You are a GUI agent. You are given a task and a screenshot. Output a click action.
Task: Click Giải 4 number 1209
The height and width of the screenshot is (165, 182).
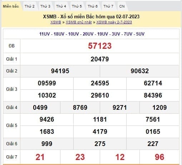pos(159,108)
